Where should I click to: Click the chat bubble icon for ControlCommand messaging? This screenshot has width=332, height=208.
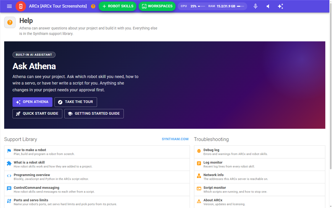[9, 188]
